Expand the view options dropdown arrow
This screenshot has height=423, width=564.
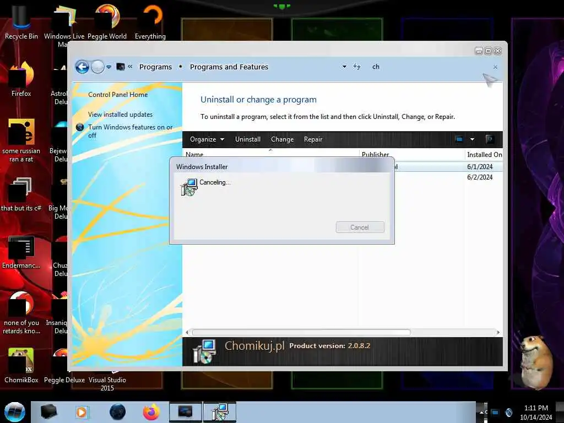472,139
